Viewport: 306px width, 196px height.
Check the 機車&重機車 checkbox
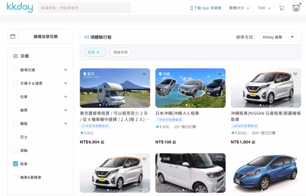tap(16, 177)
